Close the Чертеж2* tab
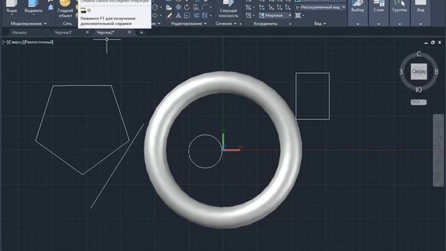The width and height of the screenshot is (446, 251). 130,33
